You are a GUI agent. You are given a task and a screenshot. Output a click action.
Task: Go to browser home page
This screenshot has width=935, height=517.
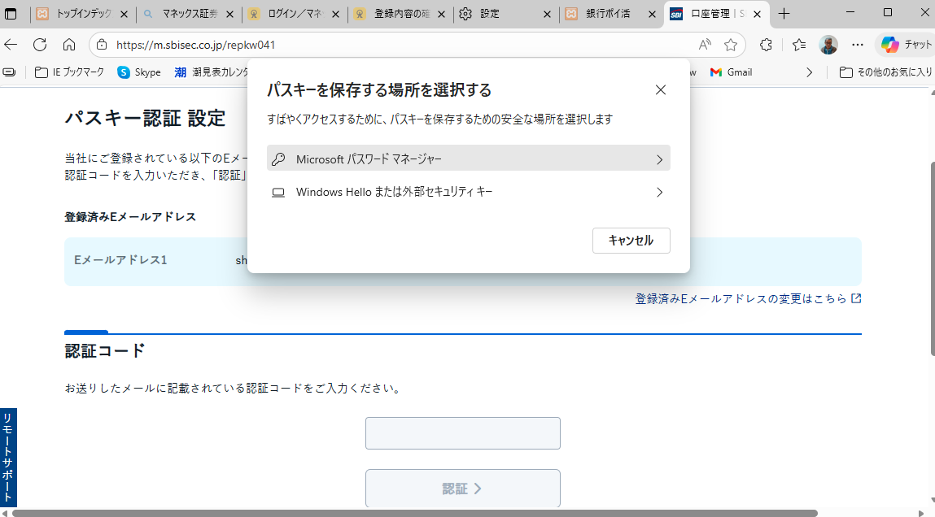69,45
